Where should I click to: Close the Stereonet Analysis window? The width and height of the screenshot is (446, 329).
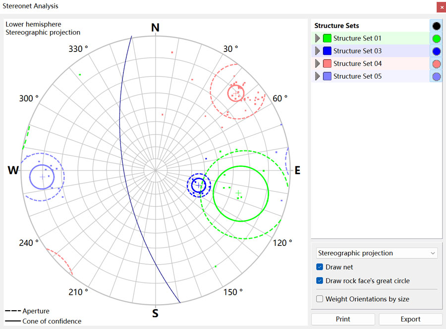coord(441,7)
